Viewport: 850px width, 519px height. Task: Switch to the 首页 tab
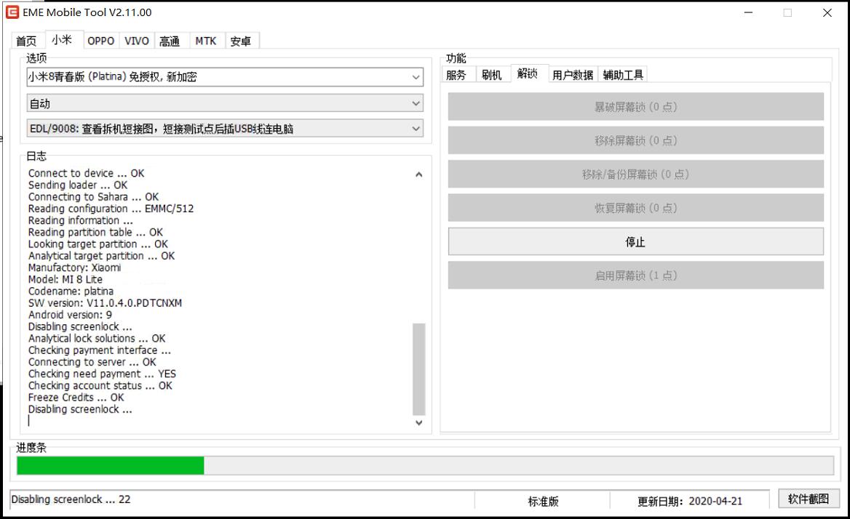point(26,41)
